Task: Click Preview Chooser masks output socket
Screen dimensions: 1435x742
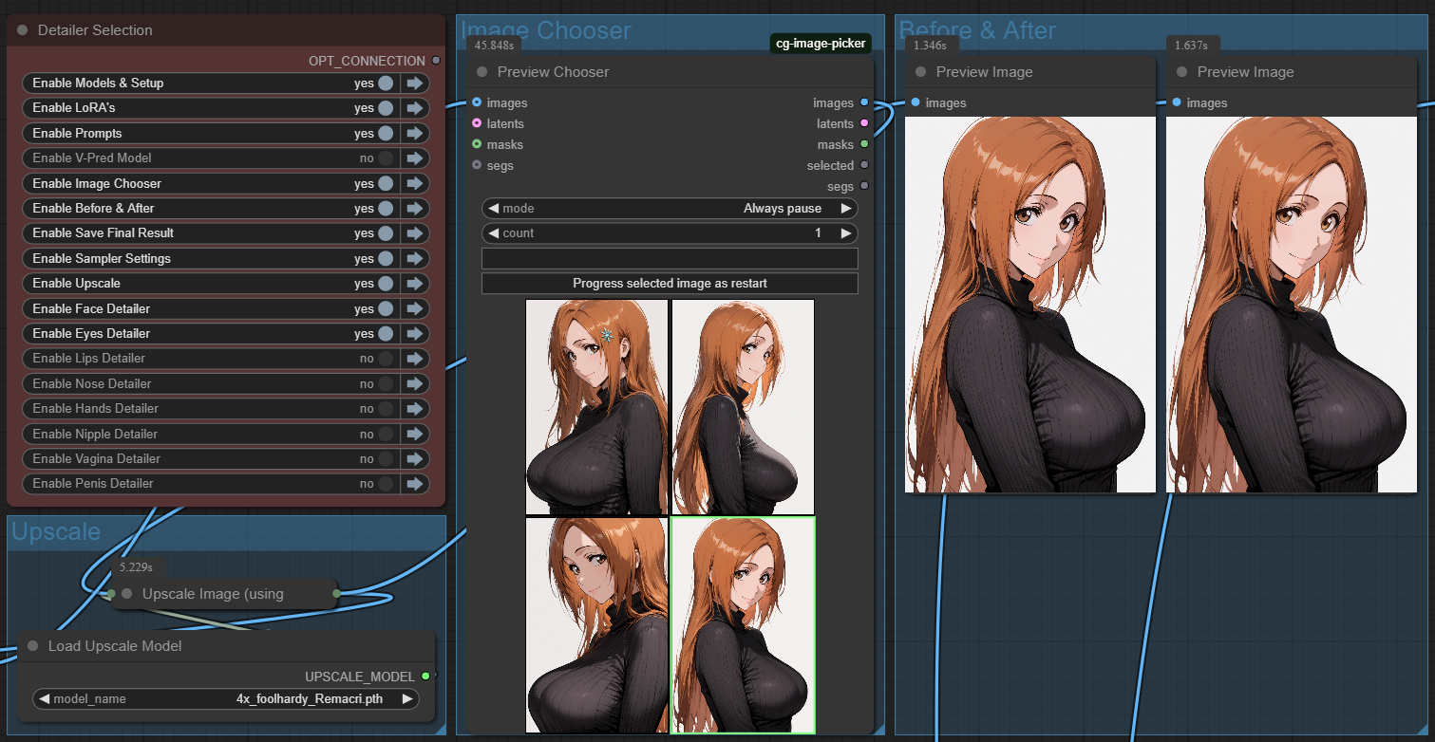Action: click(x=863, y=144)
